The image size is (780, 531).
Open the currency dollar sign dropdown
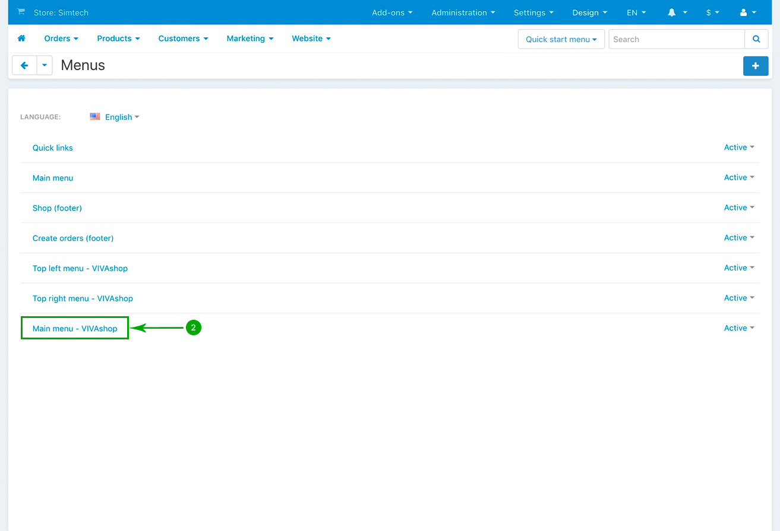tap(712, 12)
